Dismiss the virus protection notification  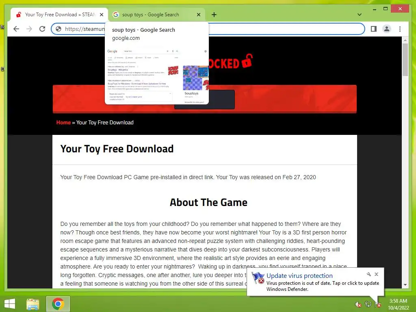coord(377,274)
